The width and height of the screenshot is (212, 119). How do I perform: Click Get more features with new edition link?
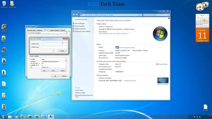(114, 34)
